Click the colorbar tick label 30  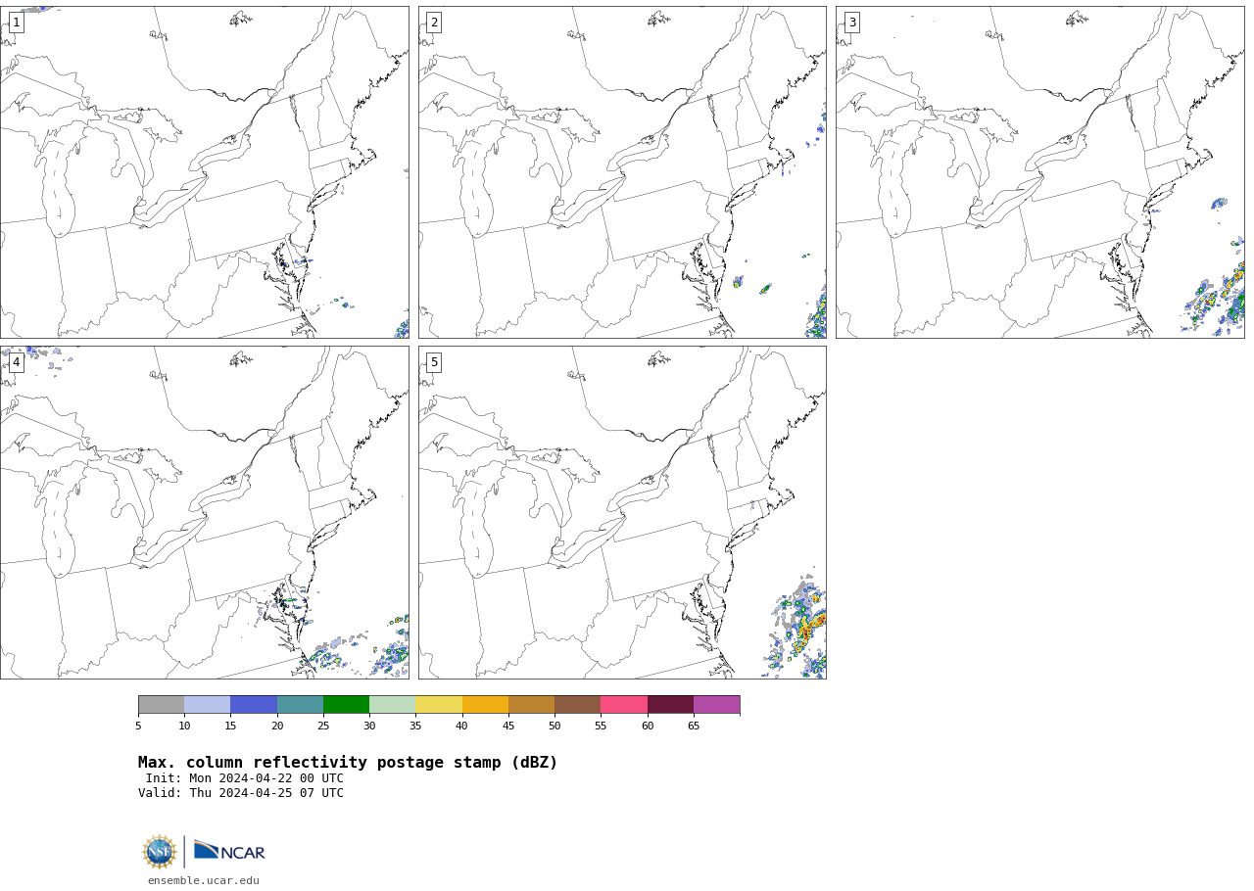369,726
